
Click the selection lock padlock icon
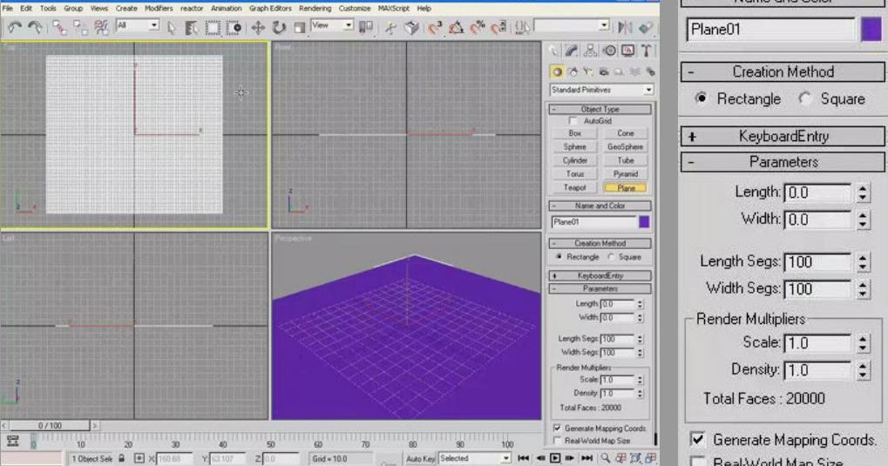(121, 458)
